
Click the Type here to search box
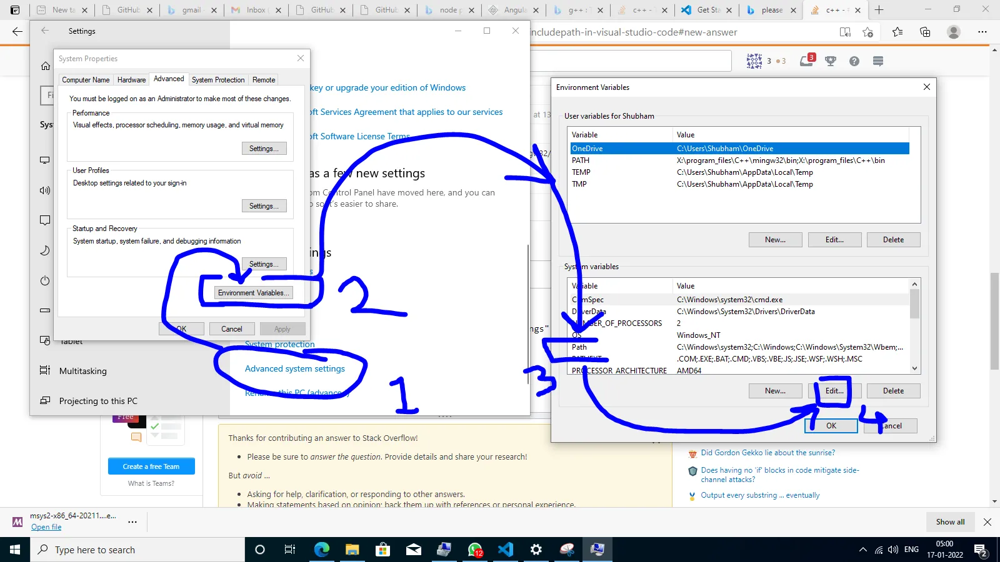coord(137,550)
